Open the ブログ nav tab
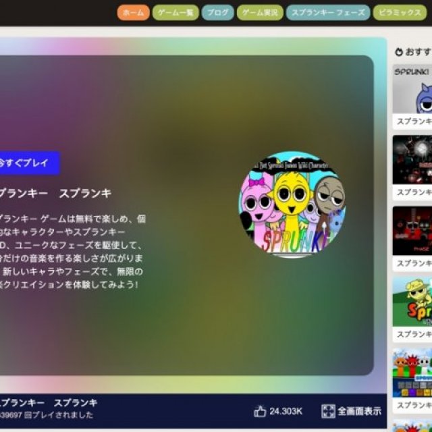Screen dimensions: 432x432 coord(217,13)
